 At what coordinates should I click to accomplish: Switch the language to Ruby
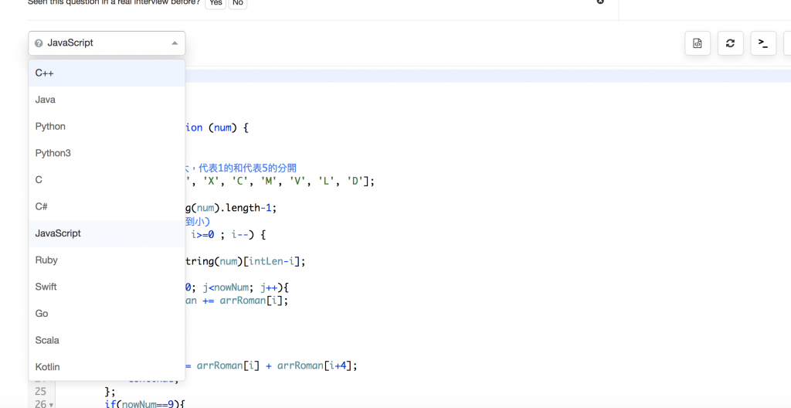tap(107, 260)
